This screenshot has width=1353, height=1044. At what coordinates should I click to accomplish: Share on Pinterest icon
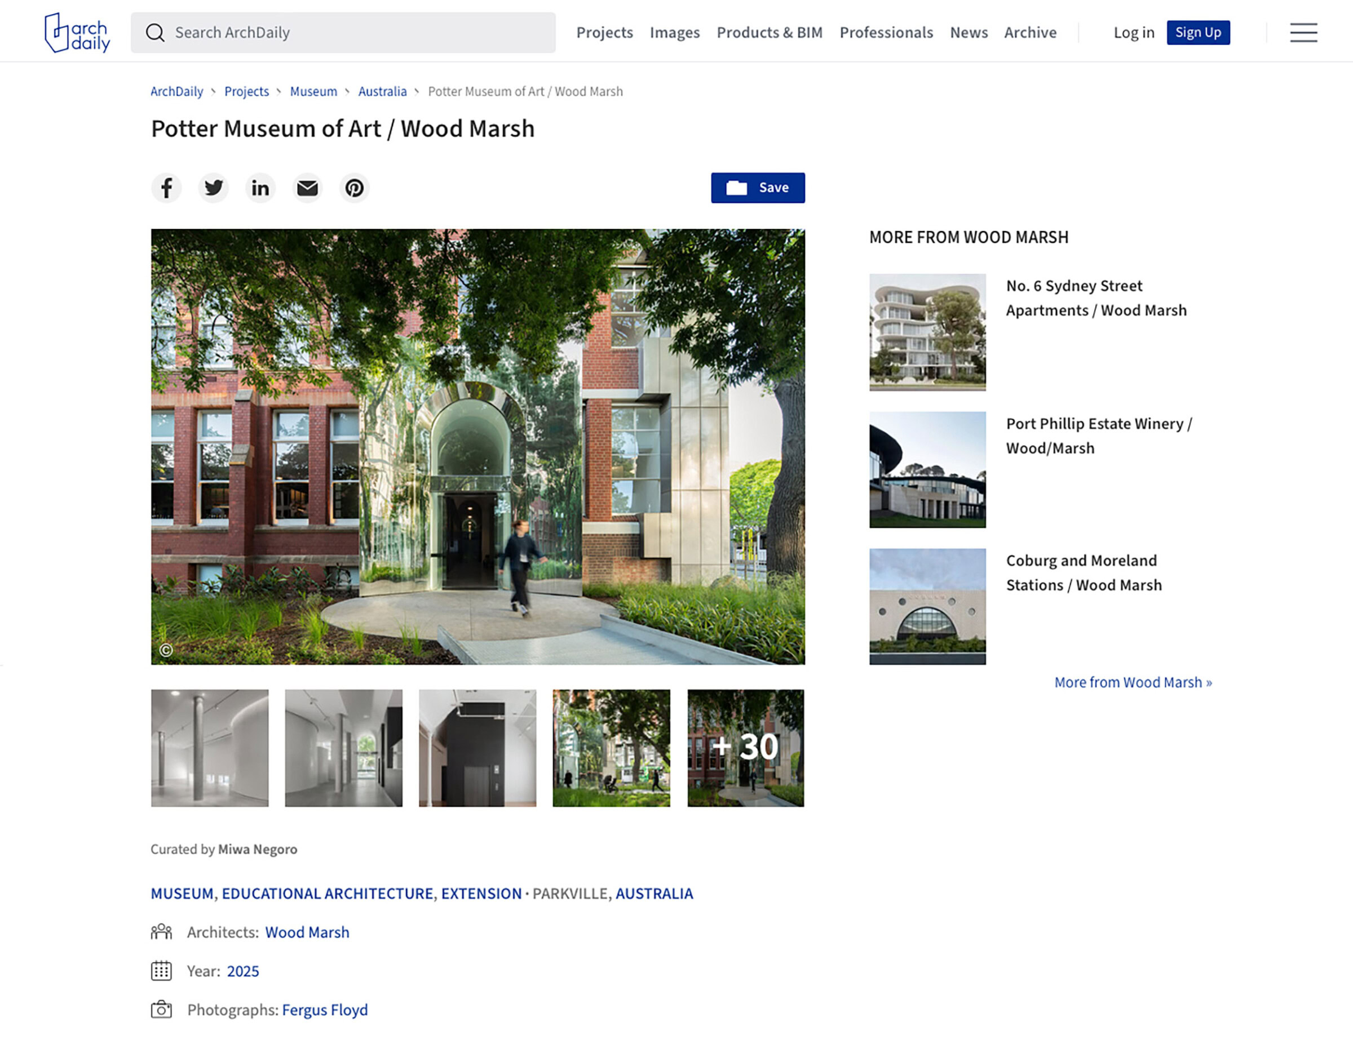(x=355, y=188)
